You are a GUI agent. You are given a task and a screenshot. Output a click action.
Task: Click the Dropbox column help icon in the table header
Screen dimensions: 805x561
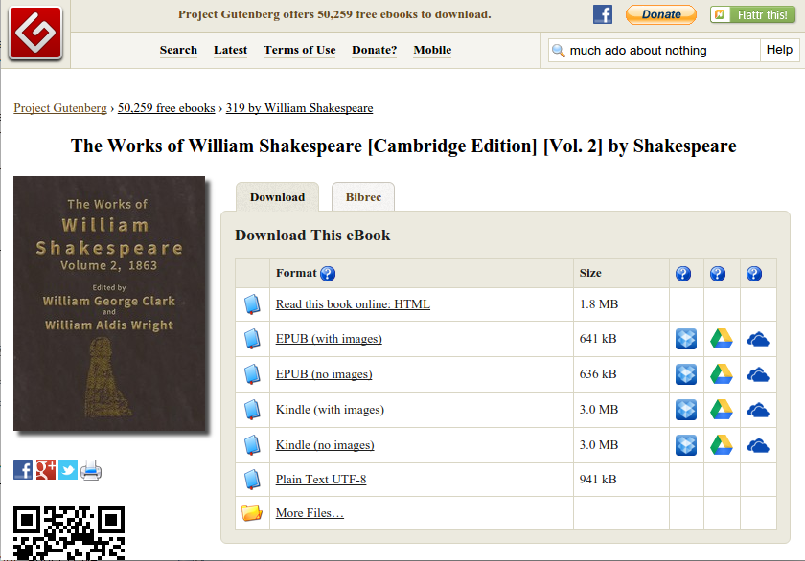click(x=682, y=274)
